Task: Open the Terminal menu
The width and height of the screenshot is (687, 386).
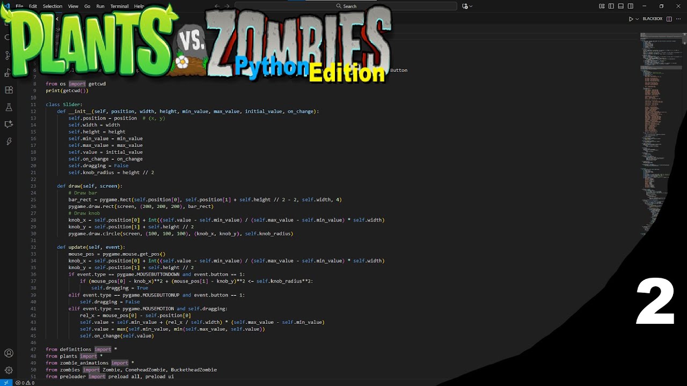Action: click(119, 6)
